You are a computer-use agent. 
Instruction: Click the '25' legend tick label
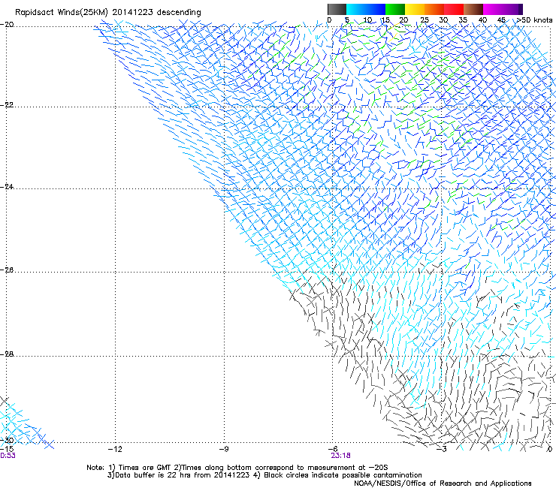[x=425, y=20]
